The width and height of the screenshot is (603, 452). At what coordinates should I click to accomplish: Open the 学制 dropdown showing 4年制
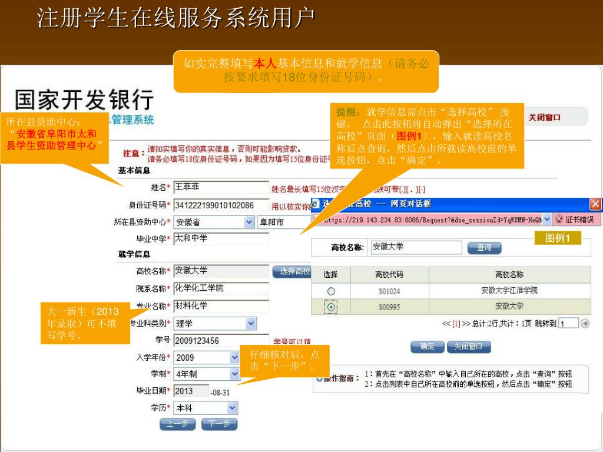coord(207,374)
